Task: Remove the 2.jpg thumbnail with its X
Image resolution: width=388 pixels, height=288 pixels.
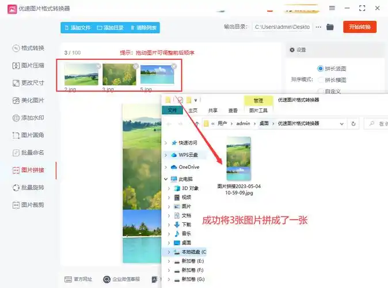Action: (x=98, y=66)
